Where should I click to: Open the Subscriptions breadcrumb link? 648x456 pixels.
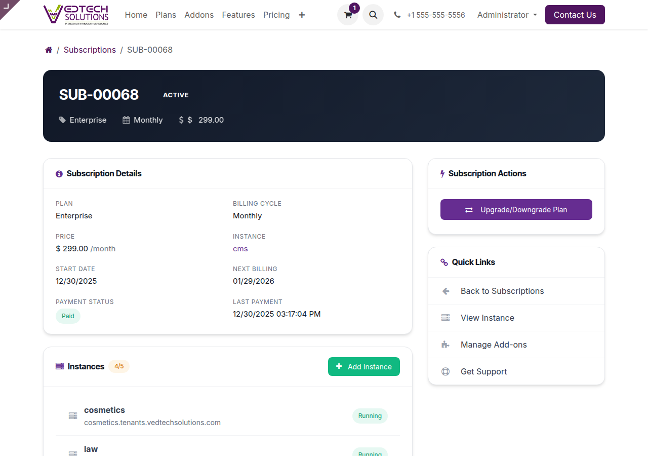(90, 50)
